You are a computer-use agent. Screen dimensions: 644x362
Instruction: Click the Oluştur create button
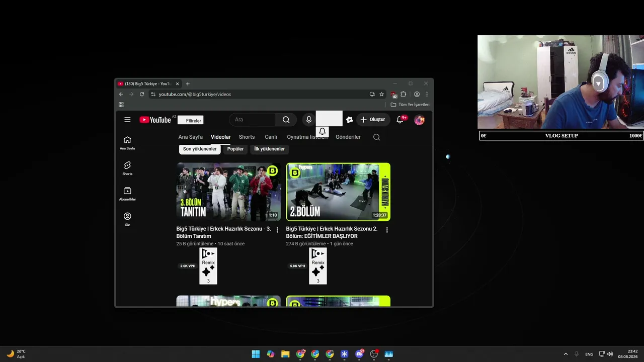(373, 120)
